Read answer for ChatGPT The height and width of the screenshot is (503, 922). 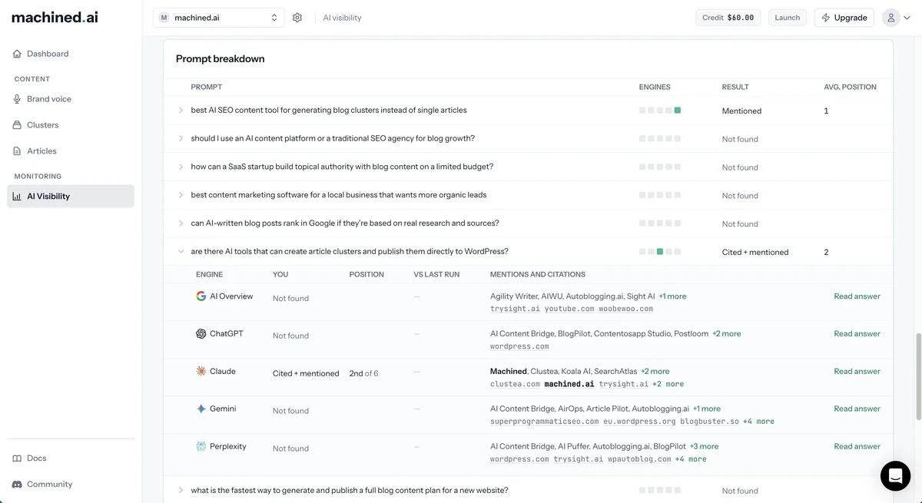[857, 334]
